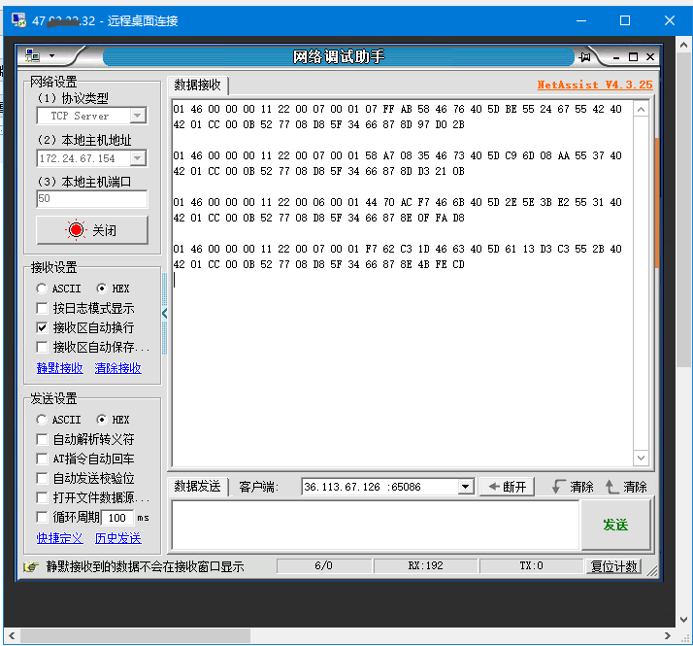Collapse the left settings panel arrow

click(x=165, y=314)
